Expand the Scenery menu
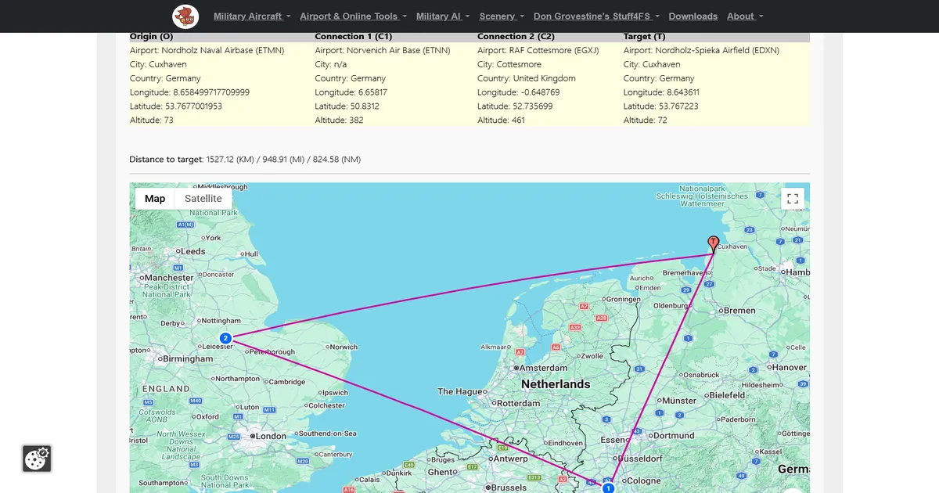The width and height of the screenshot is (939, 493). coord(502,16)
